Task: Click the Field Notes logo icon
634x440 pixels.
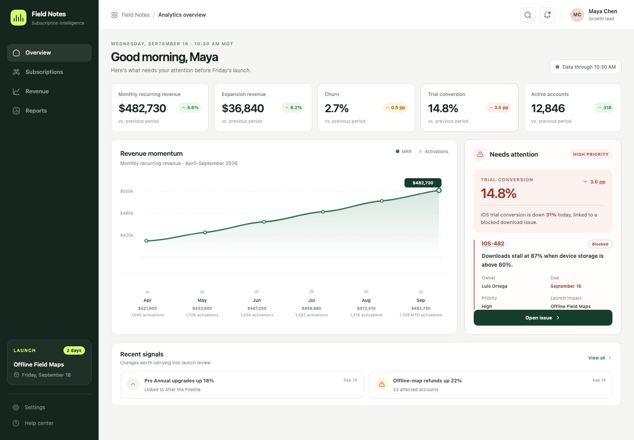Action: (x=18, y=18)
